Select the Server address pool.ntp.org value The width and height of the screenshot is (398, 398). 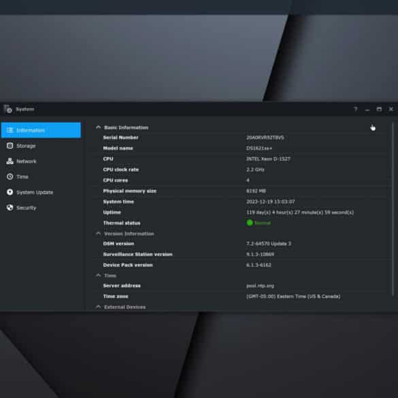260,286
